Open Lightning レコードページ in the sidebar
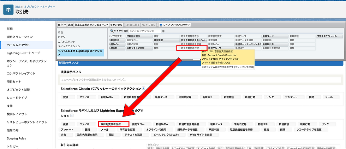 pyautogui.click(x=23, y=53)
